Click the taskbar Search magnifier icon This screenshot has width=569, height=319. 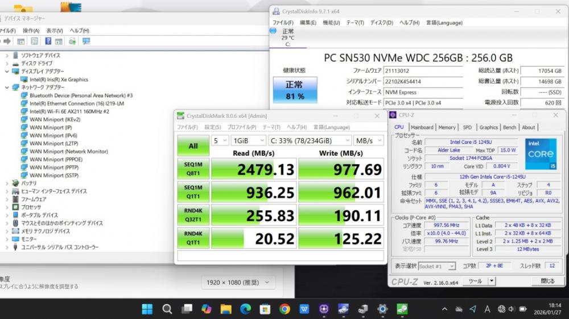click(x=167, y=309)
